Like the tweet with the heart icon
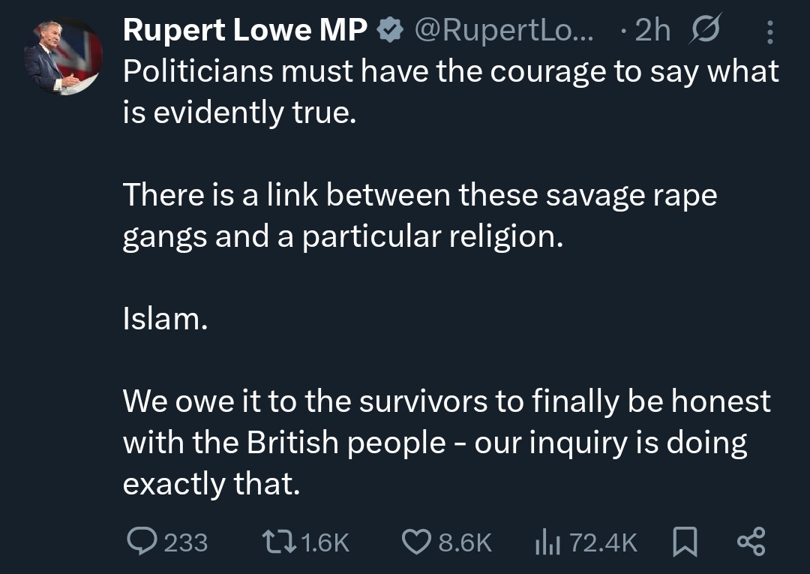Screen dimensions: 810x574 tap(415, 541)
